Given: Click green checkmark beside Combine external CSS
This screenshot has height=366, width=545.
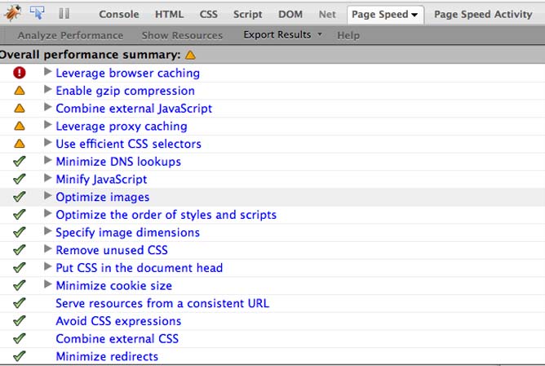Looking at the screenshot, I should point(19,338).
